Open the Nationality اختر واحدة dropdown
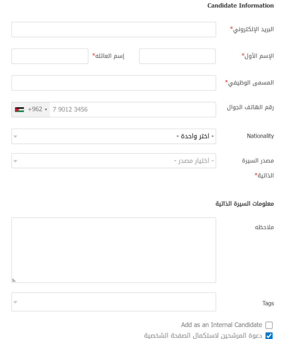The image size is (286, 339). (x=114, y=136)
